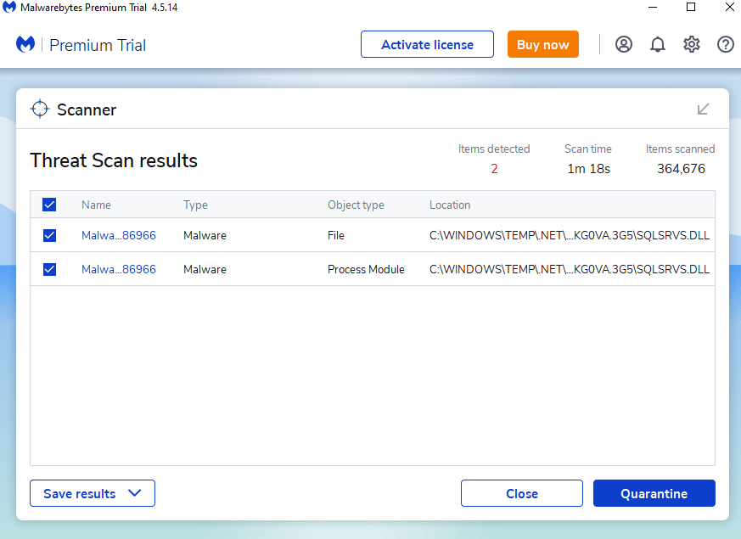Screen dimensions: 741x539
Task: Open settings gear icon
Action: pyautogui.click(x=692, y=44)
